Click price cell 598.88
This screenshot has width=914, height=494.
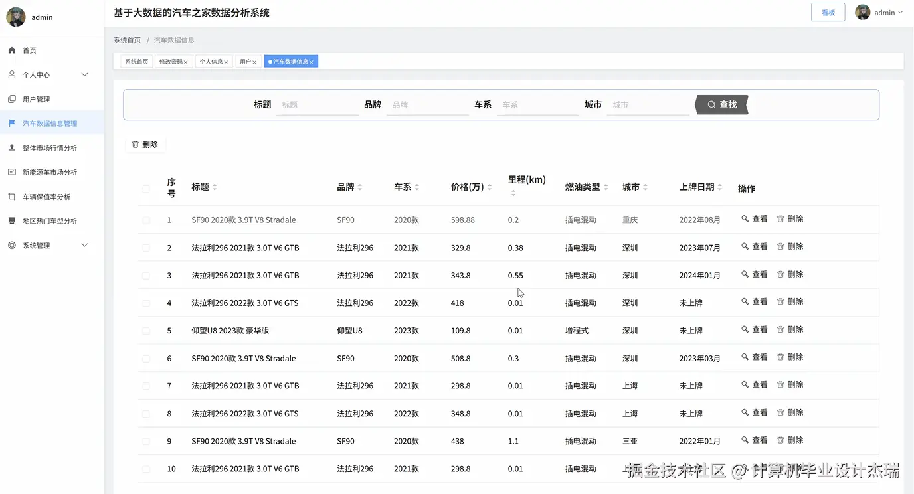463,220
